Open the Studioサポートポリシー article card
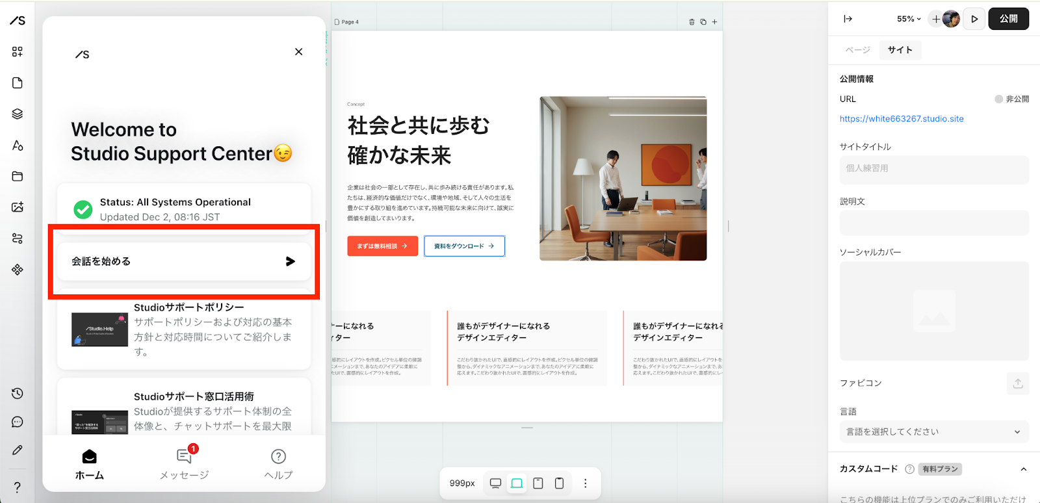1040x503 pixels. (184, 329)
